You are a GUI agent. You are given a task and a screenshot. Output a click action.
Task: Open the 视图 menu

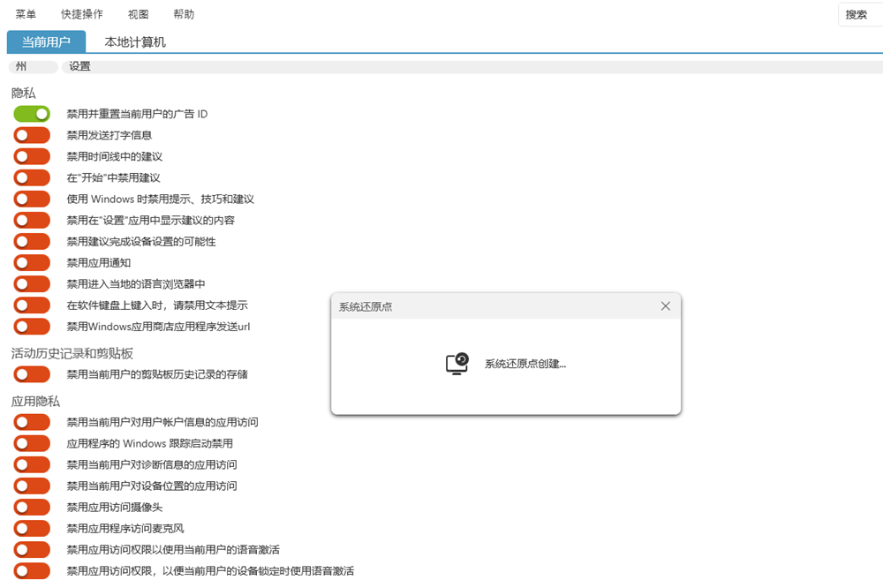[138, 14]
